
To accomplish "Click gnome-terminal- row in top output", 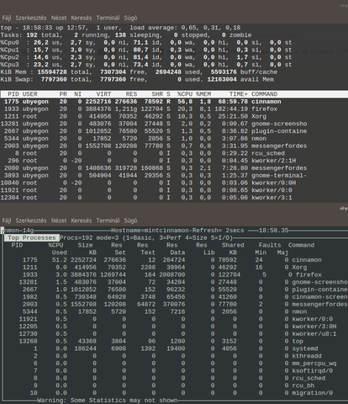I will (x=174, y=175).
